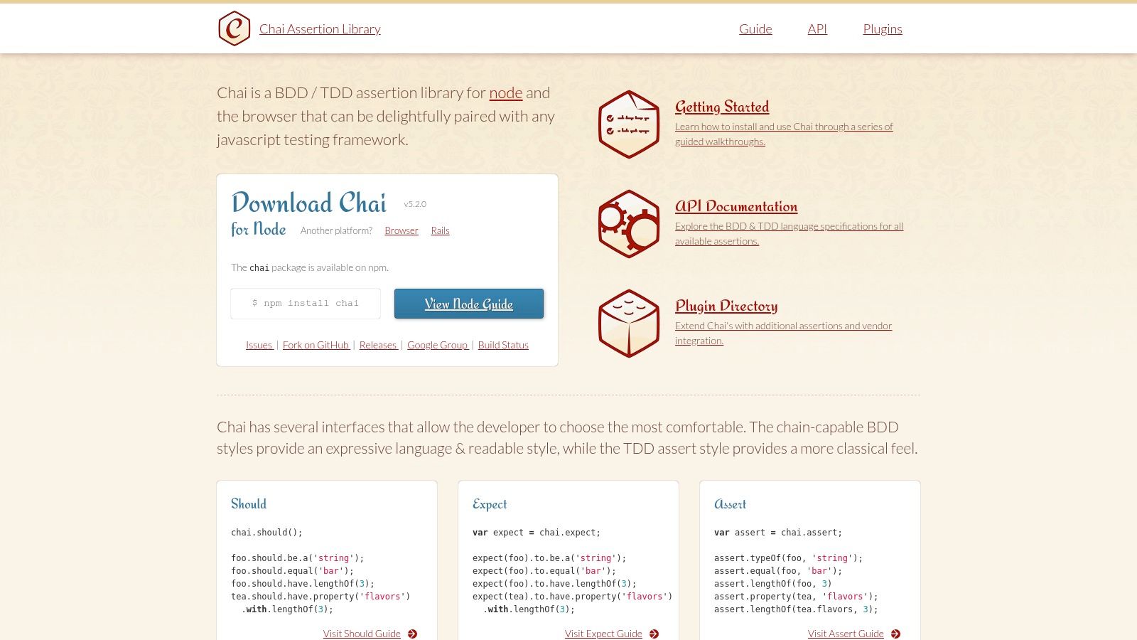Click the 'var expect = chai.expect;' code line
The height and width of the screenshot is (640, 1137).
point(537,533)
